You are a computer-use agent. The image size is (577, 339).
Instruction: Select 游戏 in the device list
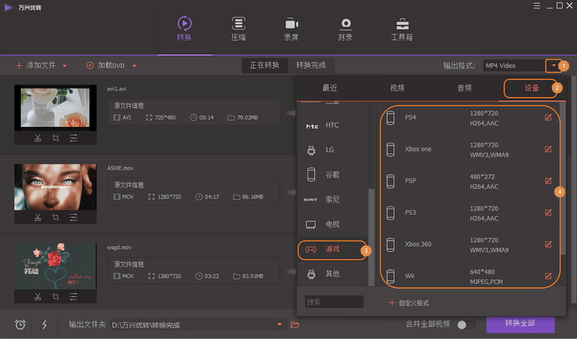(x=333, y=249)
